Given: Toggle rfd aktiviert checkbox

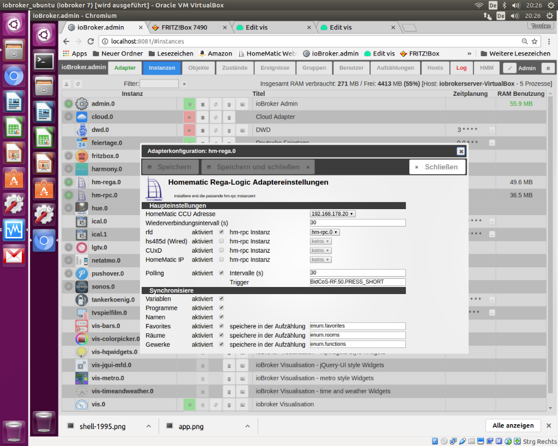Looking at the screenshot, I should (x=221, y=232).
